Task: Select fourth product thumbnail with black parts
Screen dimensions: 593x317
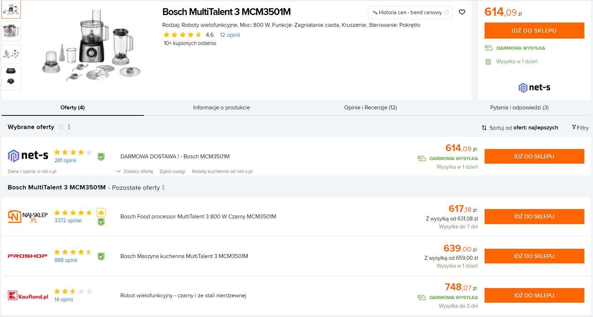Action: coord(11,76)
